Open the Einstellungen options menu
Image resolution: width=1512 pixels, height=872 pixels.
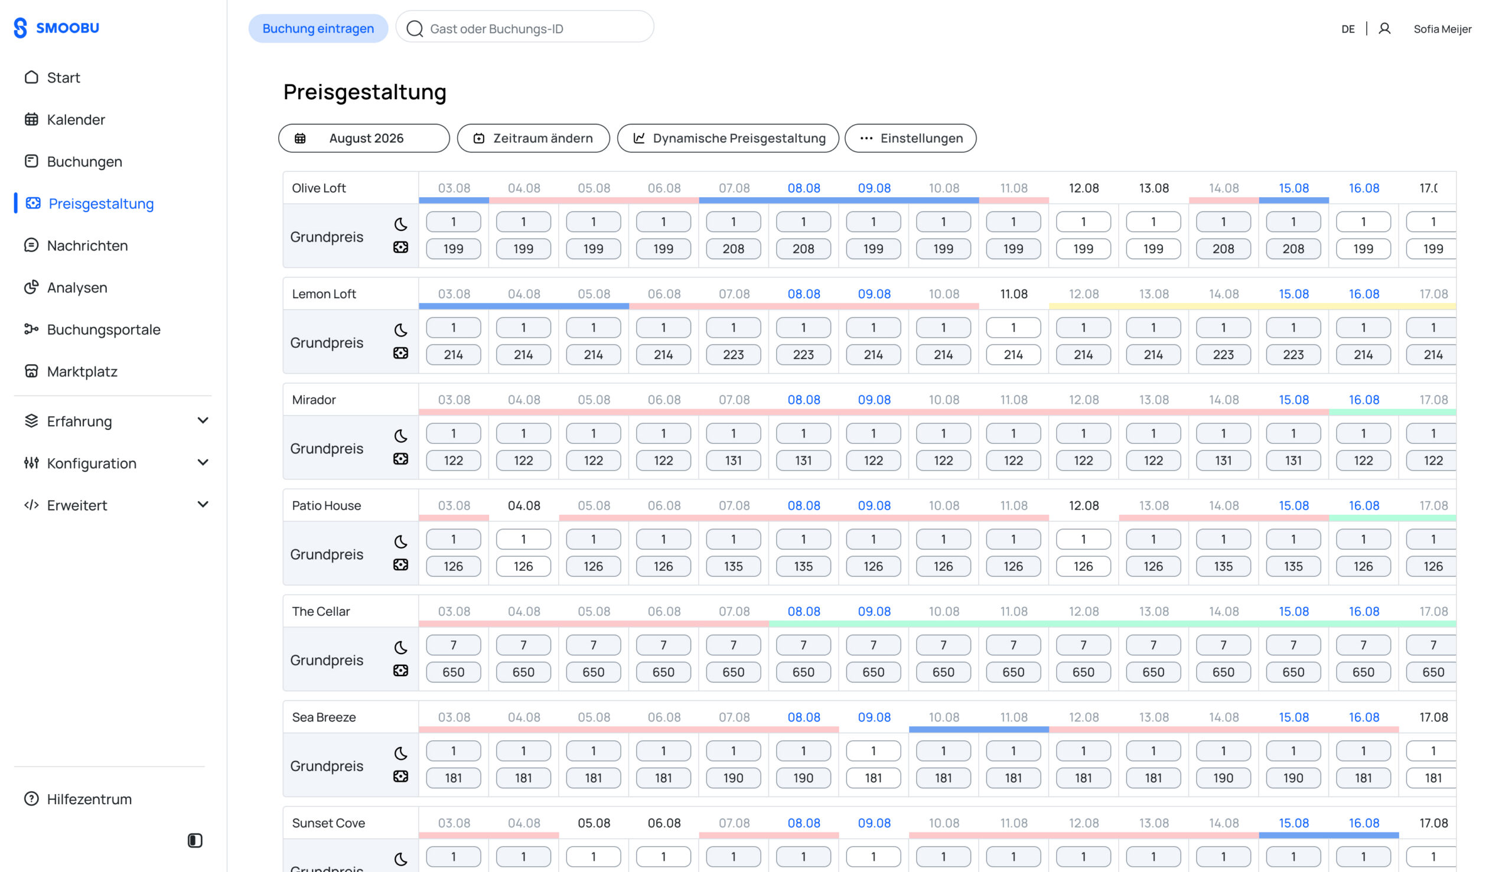910,138
